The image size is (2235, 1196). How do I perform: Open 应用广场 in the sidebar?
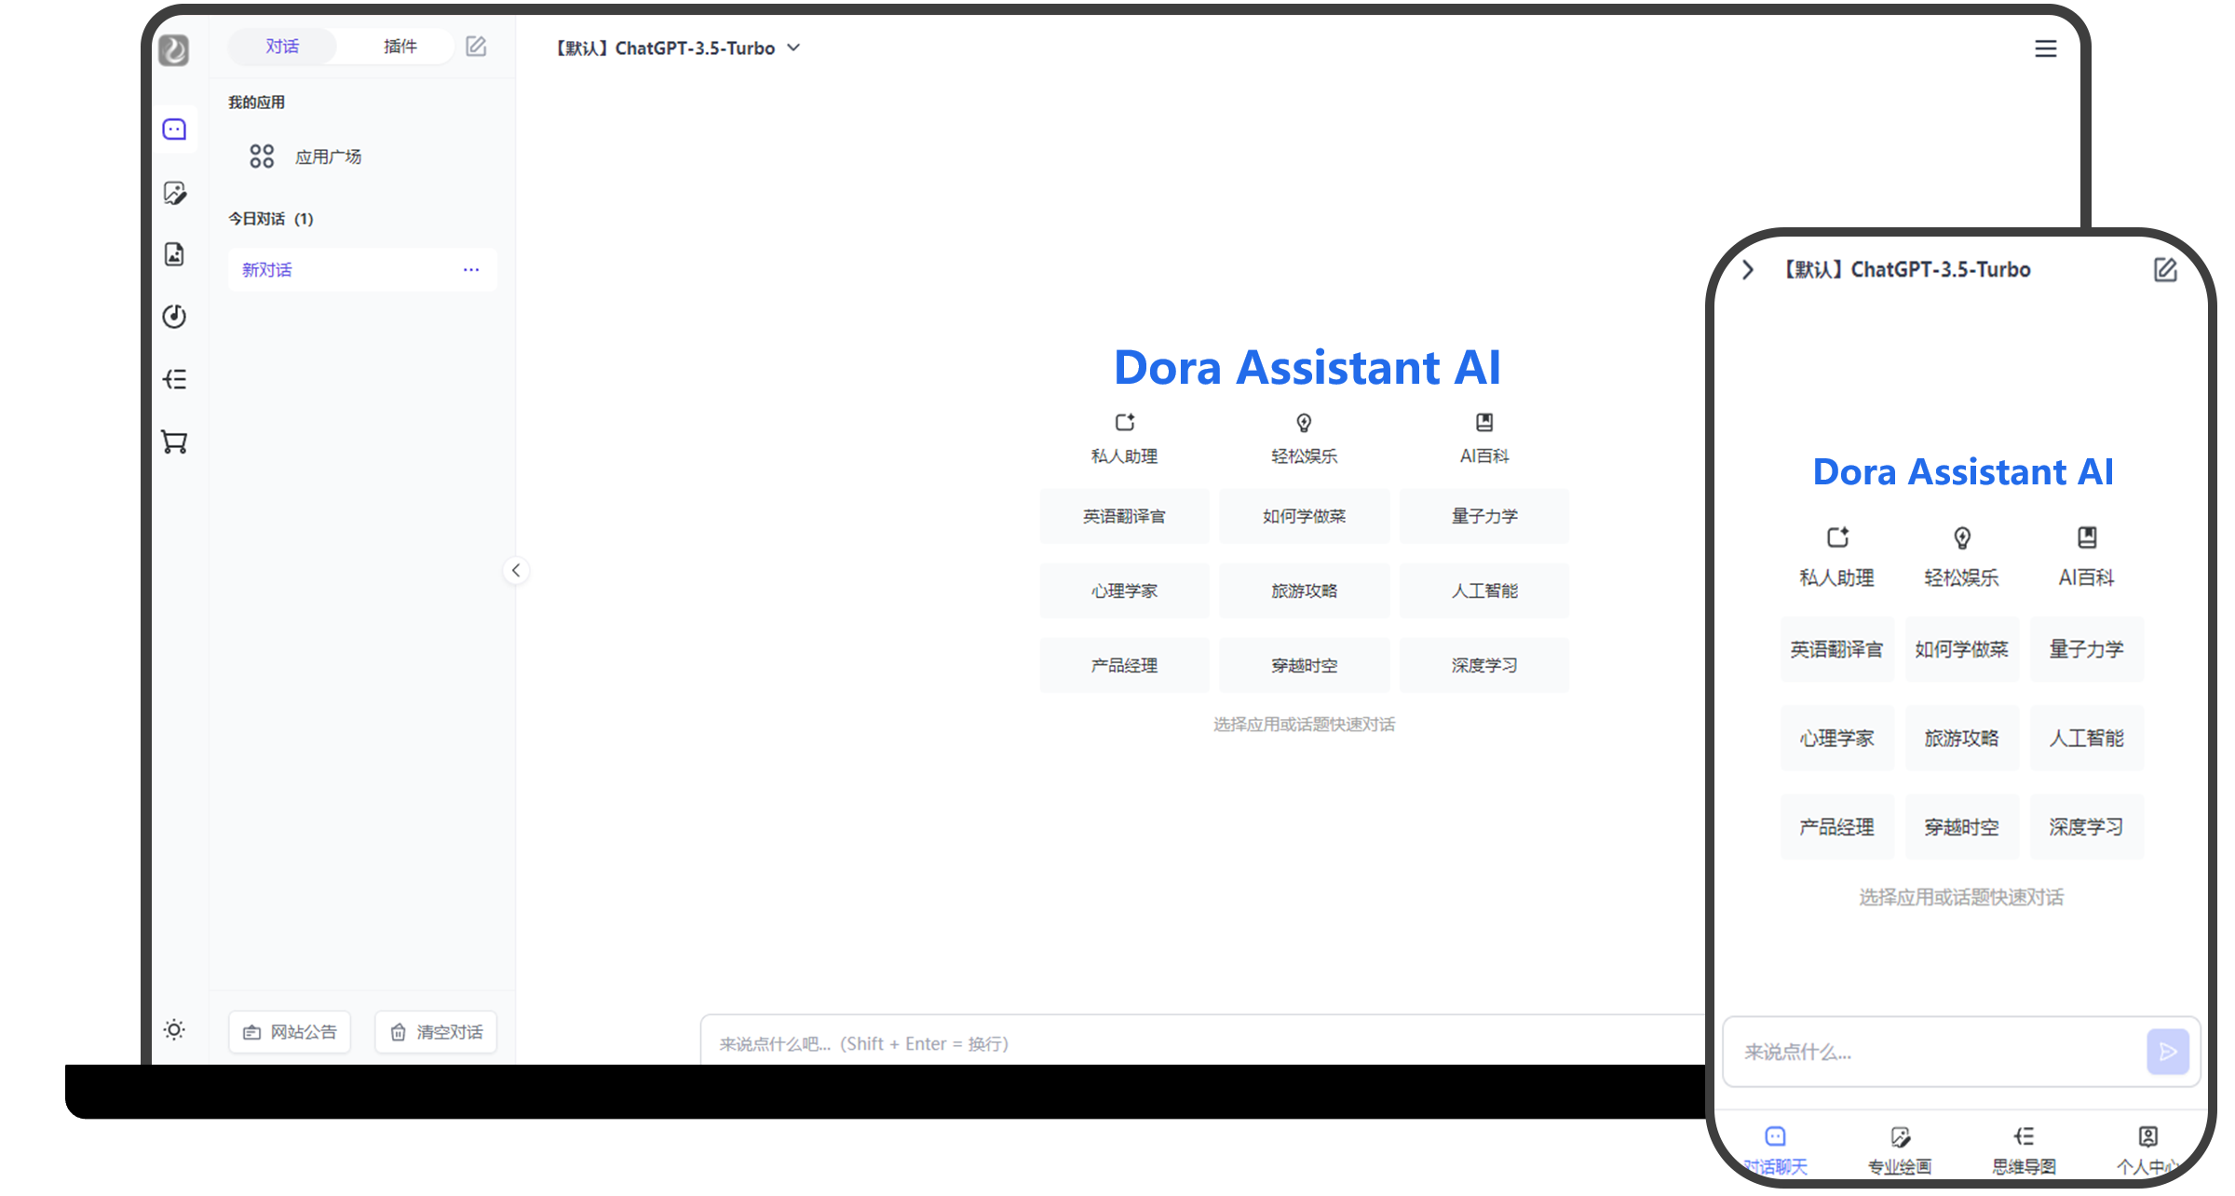coord(328,156)
